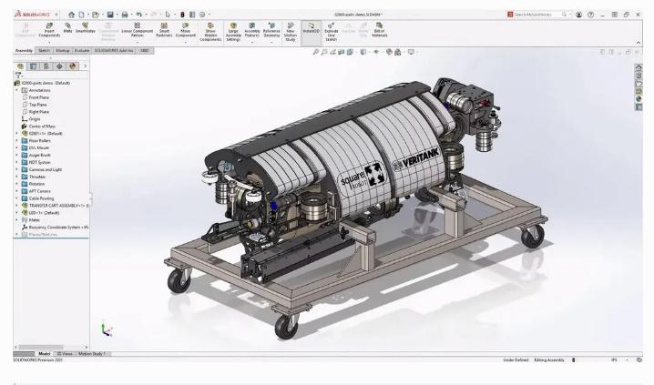This screenshot has height=385, width=654.
Task: Open the SOLIDWORKS Add-Ins tab
Action: [x=115, y=51]
